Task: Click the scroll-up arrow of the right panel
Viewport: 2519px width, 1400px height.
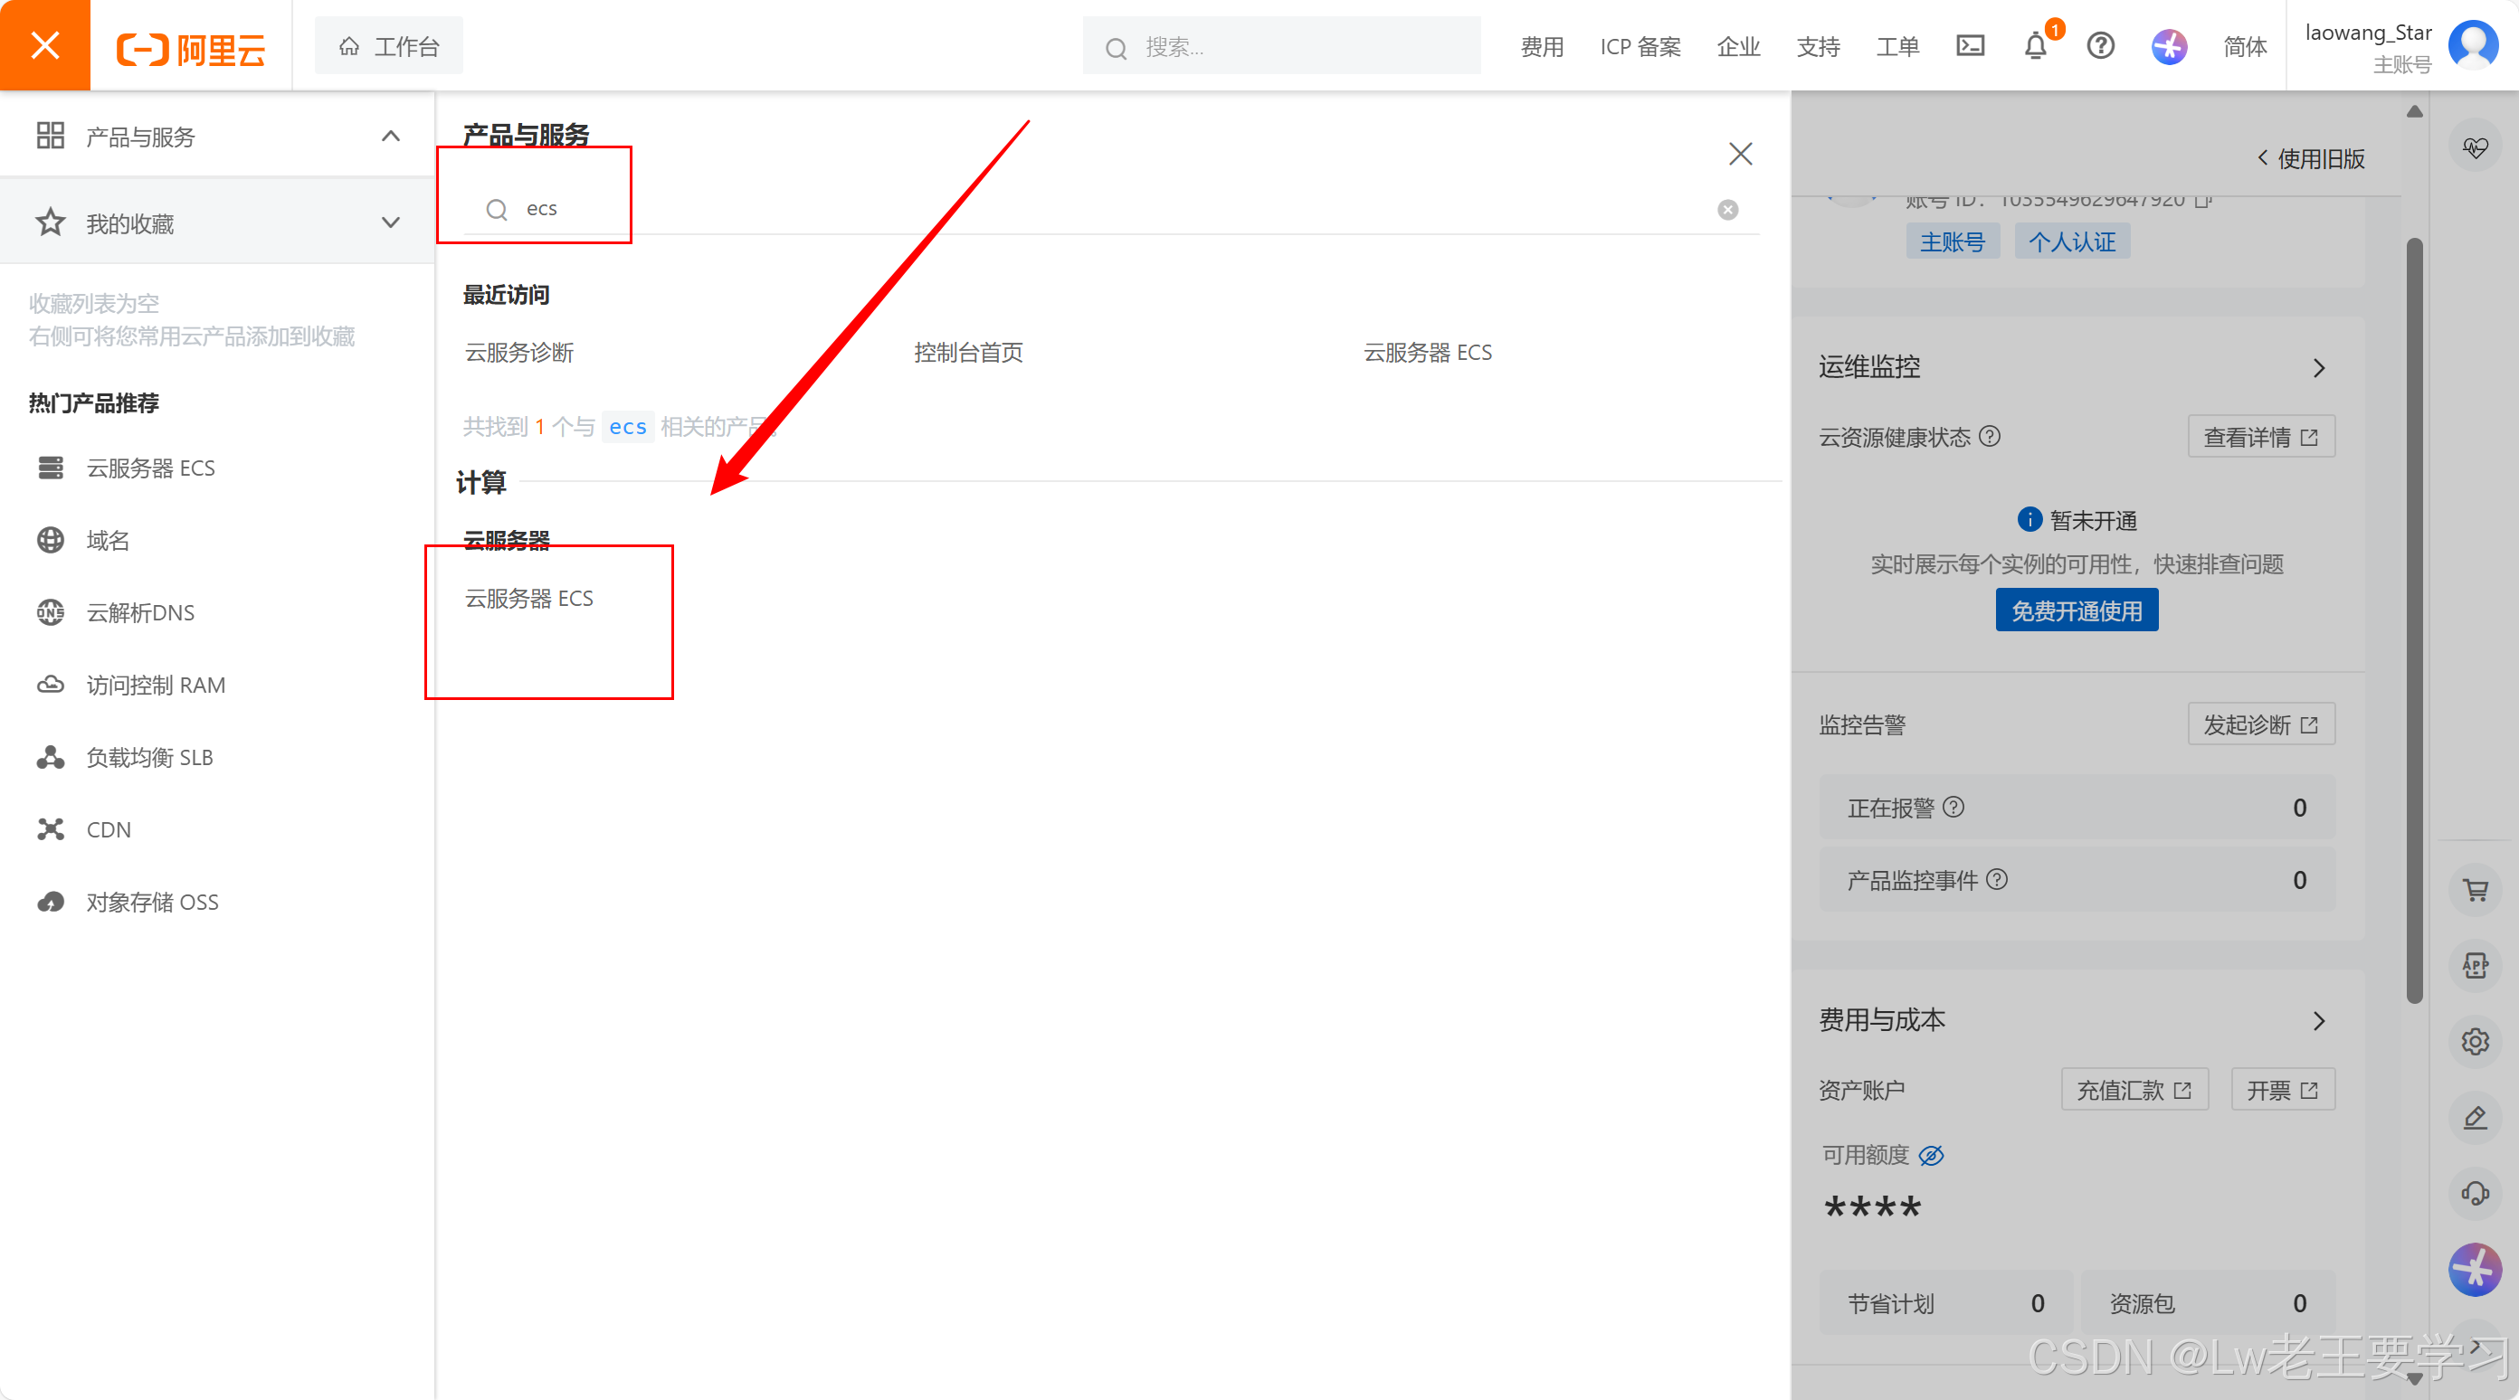Action: 2413,110
